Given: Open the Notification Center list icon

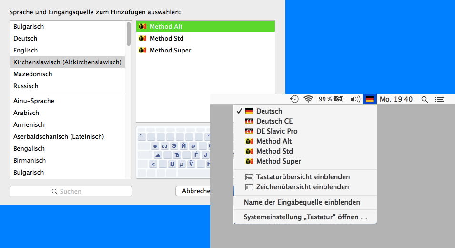Looking at the screenshot, I should pyautogui.click(x=440, y=99).
